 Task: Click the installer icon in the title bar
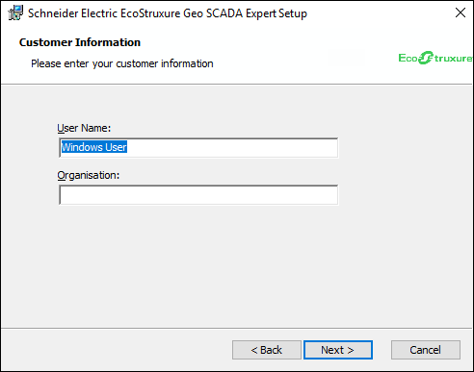[x=15, y=13]
